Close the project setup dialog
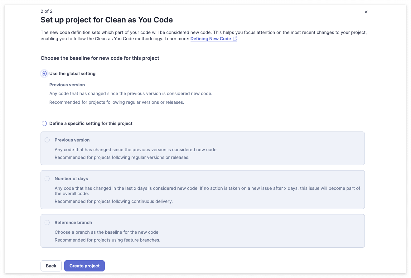 [366, 12]
